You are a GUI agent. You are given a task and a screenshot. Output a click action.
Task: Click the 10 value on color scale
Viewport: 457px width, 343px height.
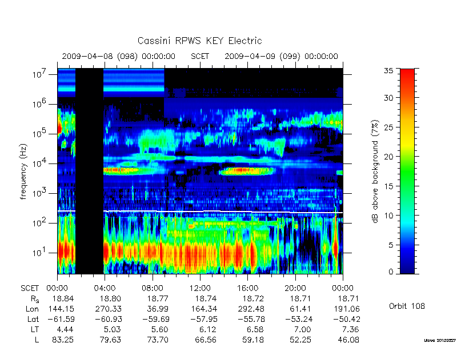388,216
